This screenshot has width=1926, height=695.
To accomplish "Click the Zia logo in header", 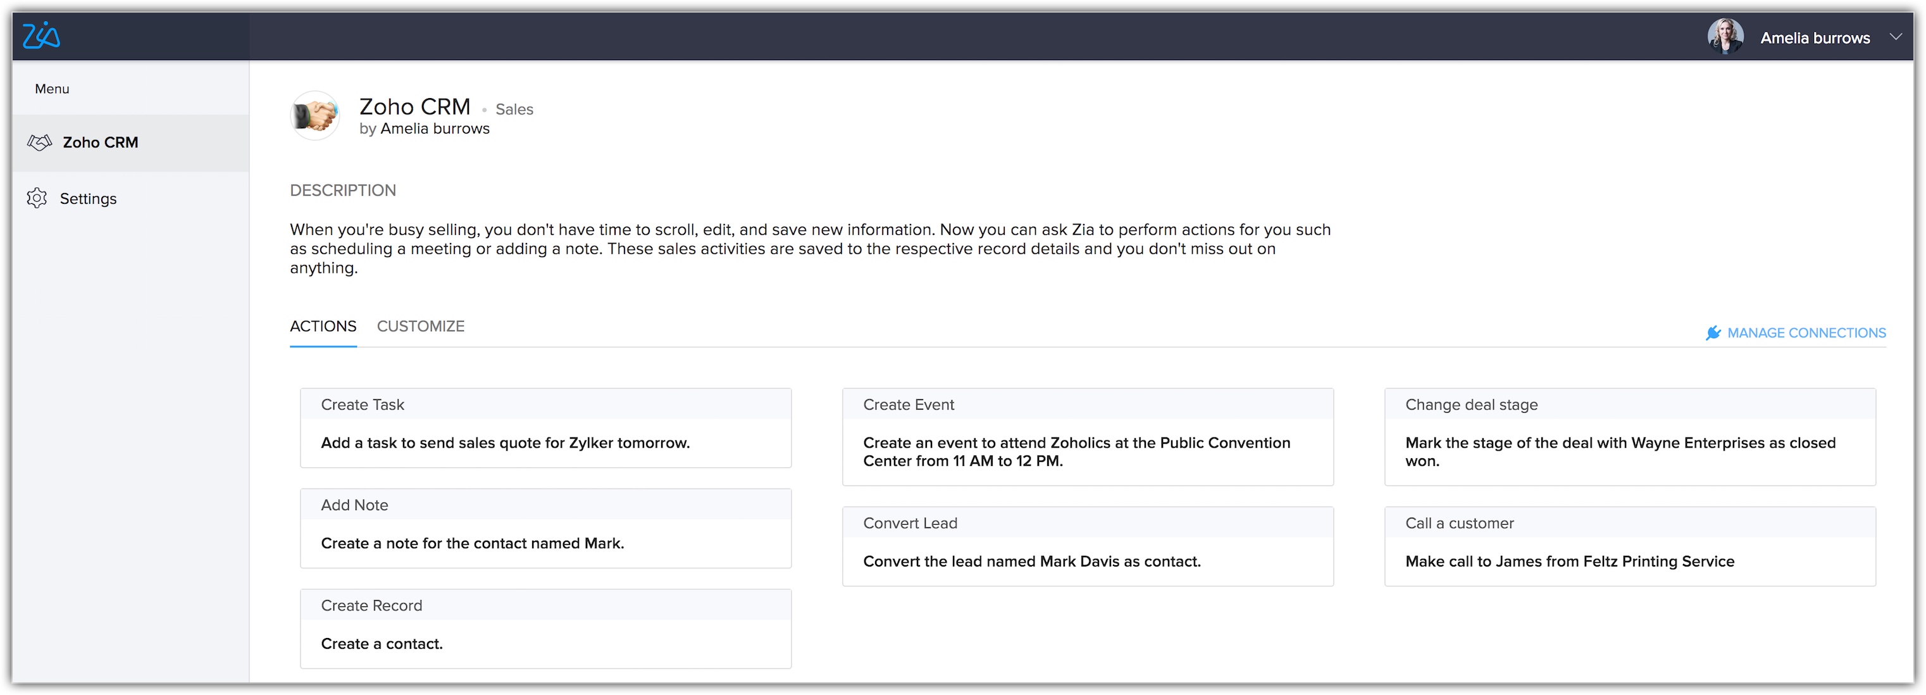I will pyautogui.click(x=41, y=36).
